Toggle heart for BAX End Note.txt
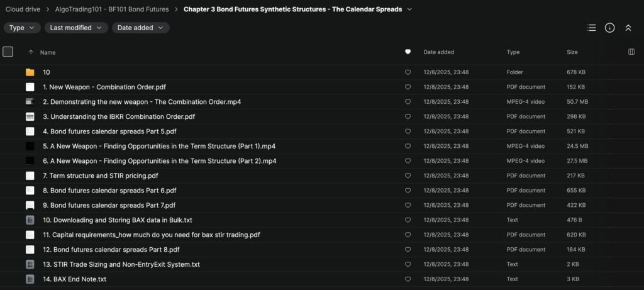644x290 pixels. pos(408,279)
